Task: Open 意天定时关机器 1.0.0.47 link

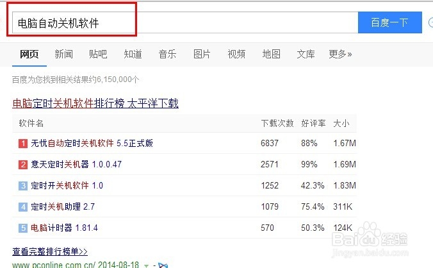Action: (76, 164)
